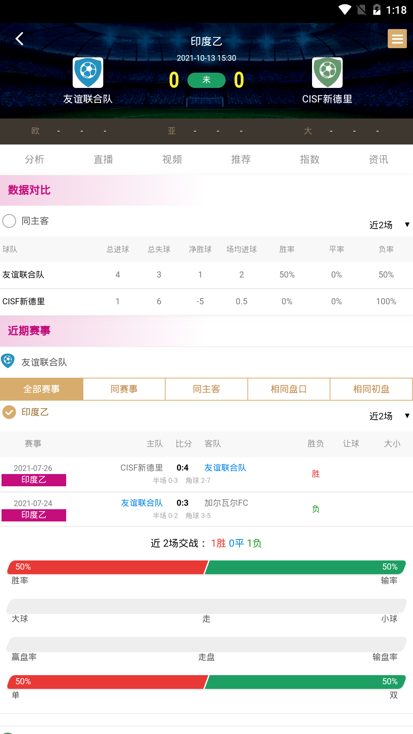Uncheck the 印度乙 league filter
This screenshot has height=734, width=413.
(9, 412)
